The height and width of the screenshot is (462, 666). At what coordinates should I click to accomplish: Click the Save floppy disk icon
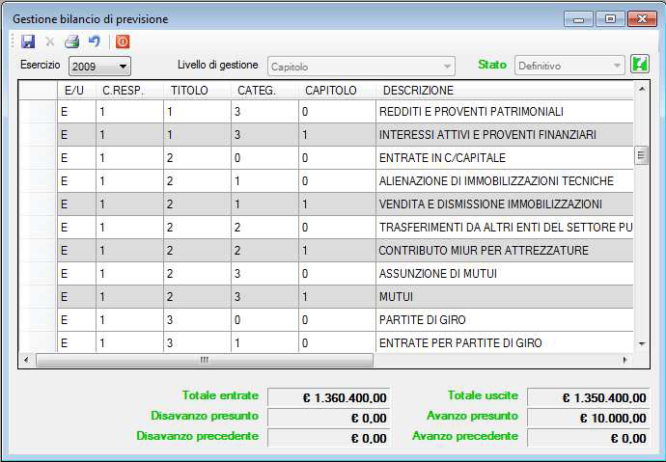(x=28, y=41)
